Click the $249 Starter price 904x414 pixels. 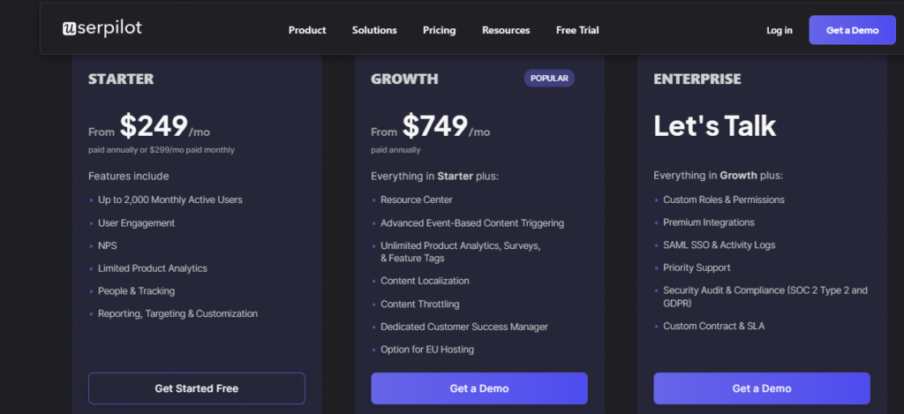(154, 127)
